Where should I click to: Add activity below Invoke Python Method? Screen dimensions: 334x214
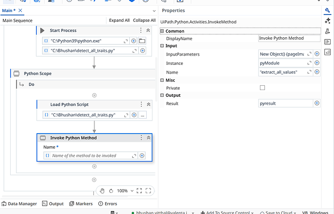click(x=94, y=166)
